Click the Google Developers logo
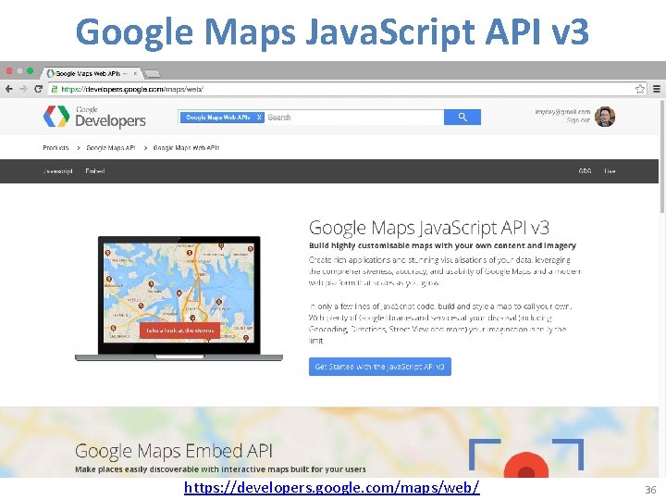The height and width of the screenshot is (500, 666). [x=94, y=117]
